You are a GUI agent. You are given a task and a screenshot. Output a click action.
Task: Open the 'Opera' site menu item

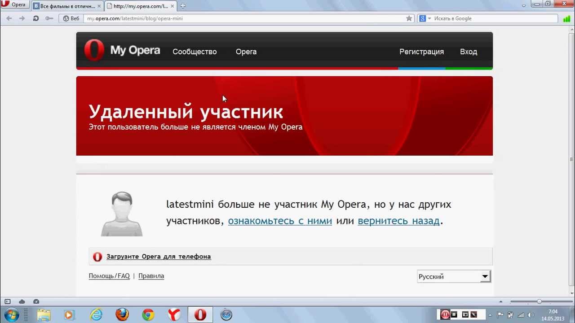[246, 52]
